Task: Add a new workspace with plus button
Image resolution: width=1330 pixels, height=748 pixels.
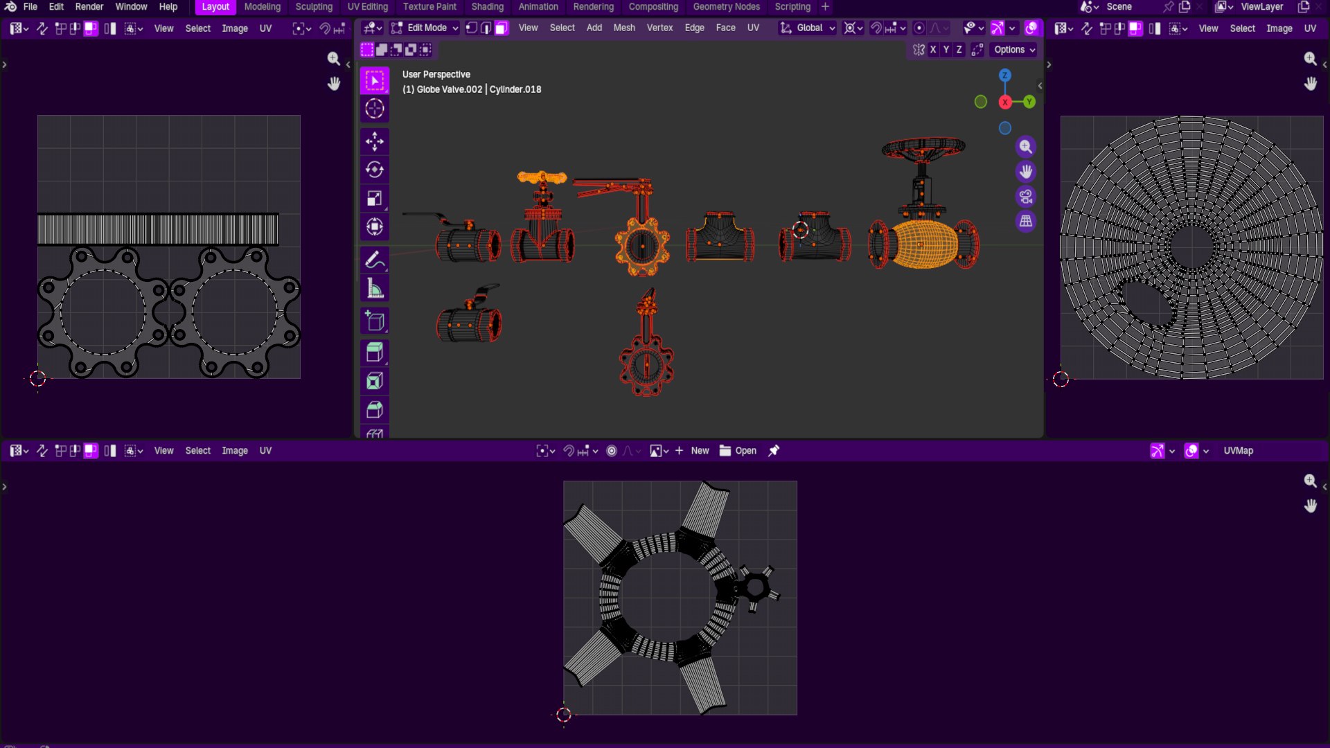Action: pos(825,7)
